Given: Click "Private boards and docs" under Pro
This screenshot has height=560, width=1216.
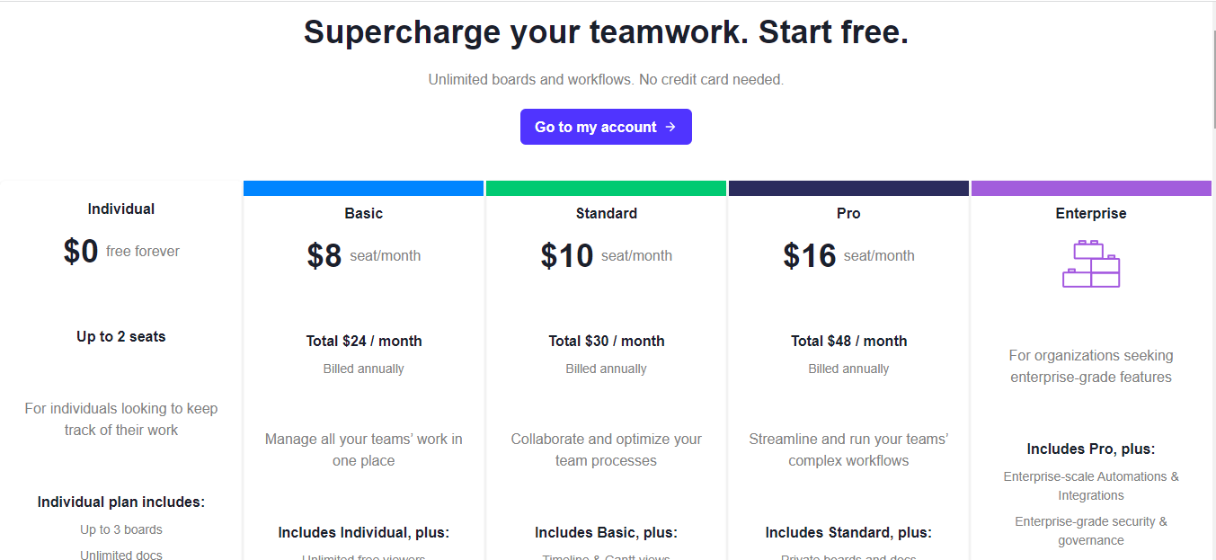Looking at the screenshot, I should pyautogui.click(x=848, y=556).
